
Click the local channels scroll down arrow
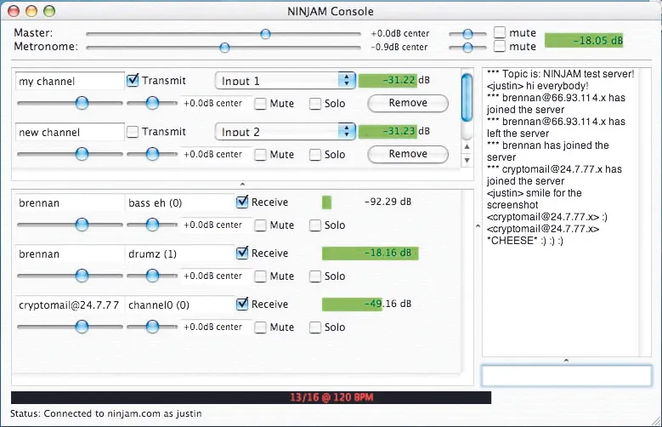pyautogui.click(x=467, y=160)
